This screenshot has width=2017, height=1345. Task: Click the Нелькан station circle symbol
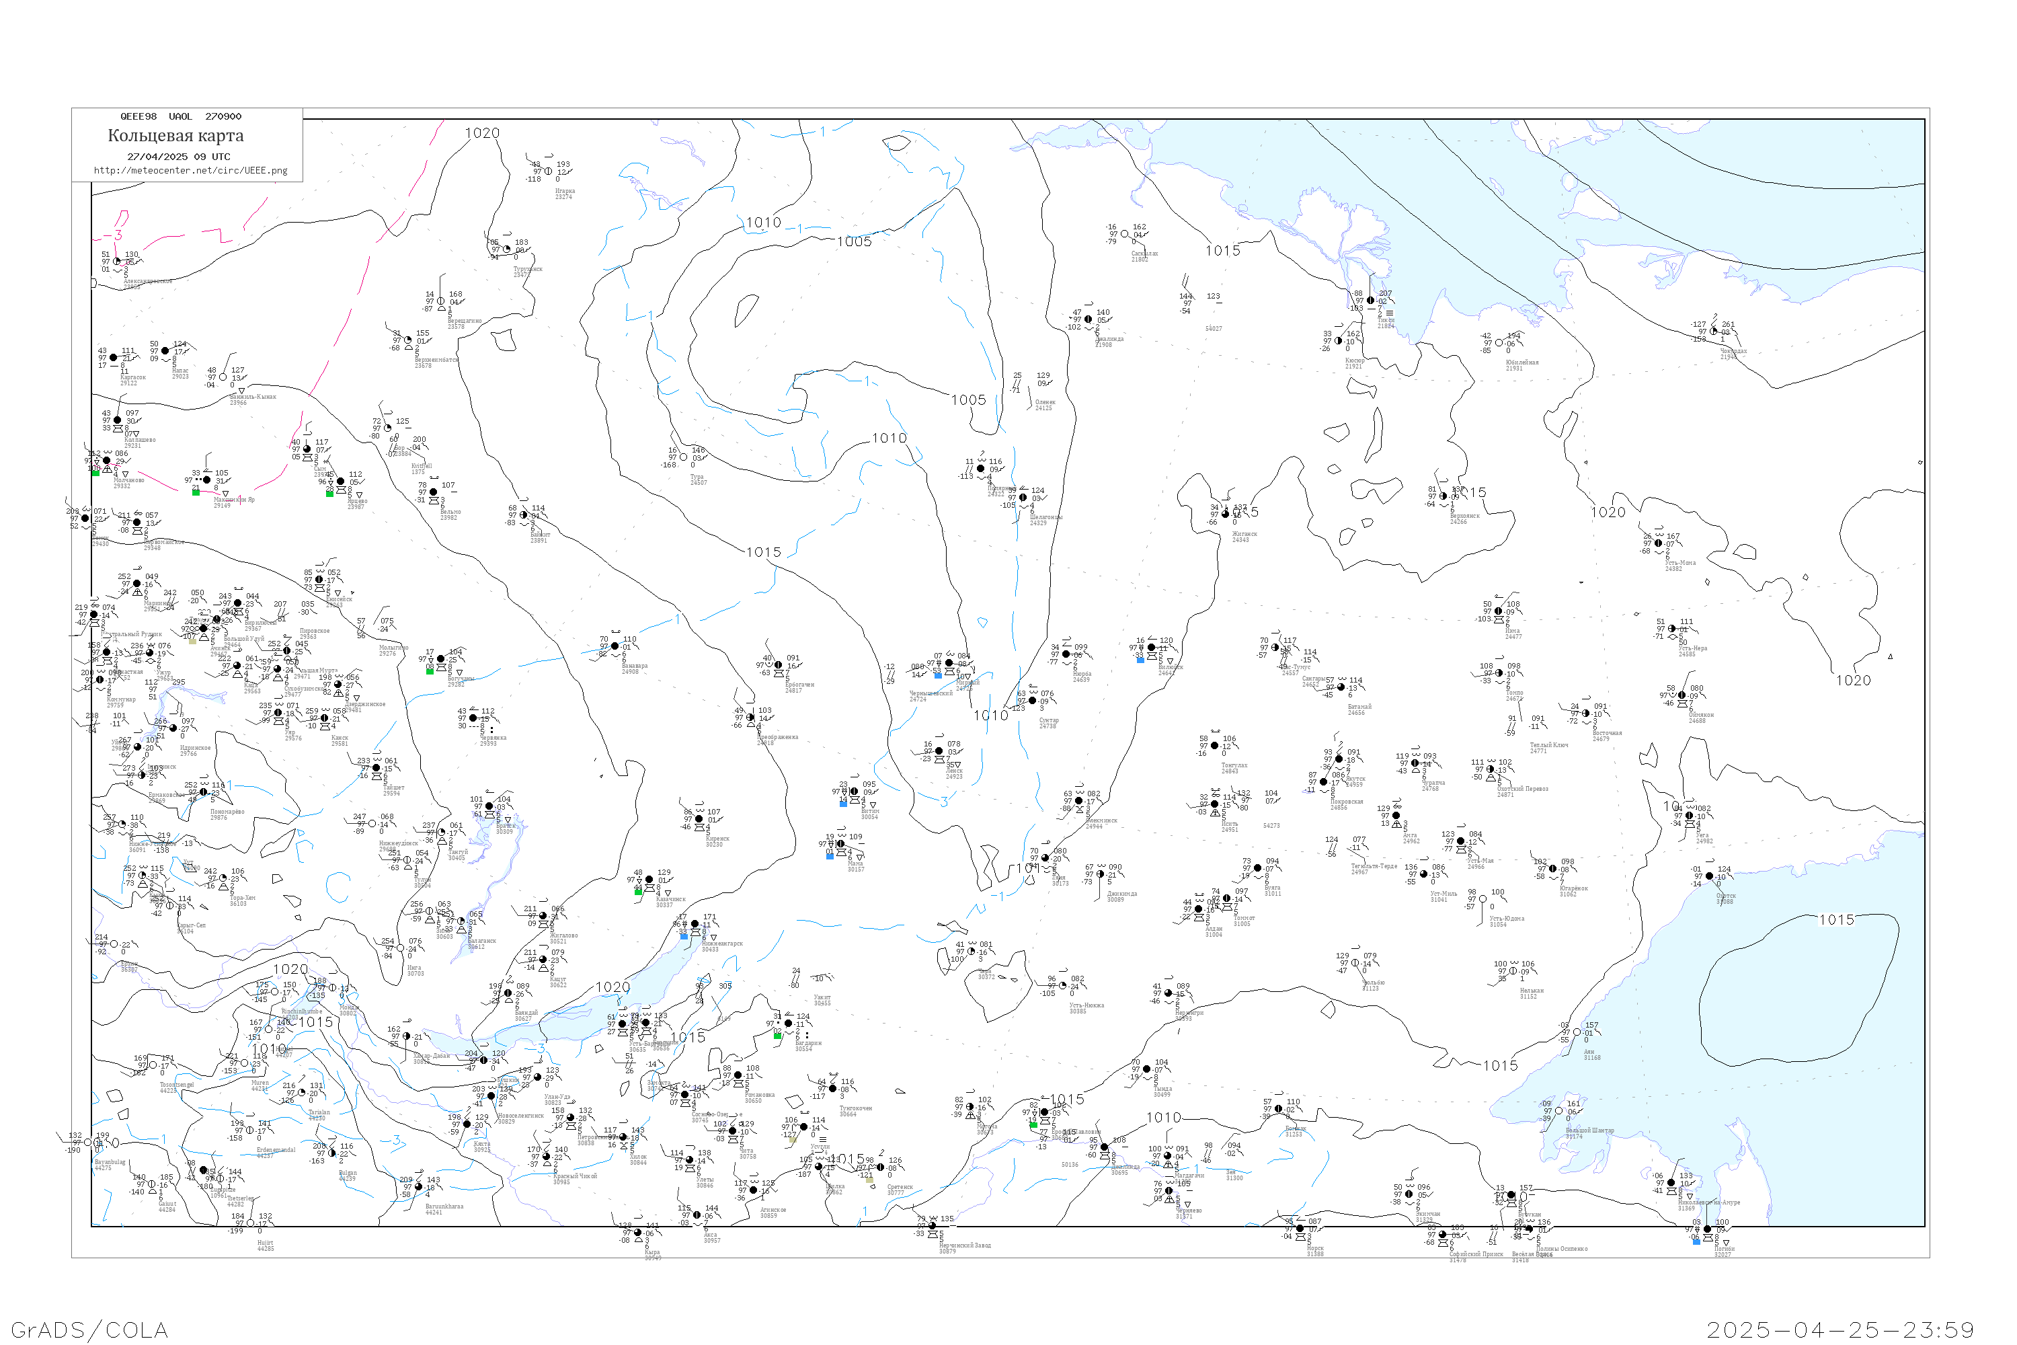click(x=1513, y=971)
